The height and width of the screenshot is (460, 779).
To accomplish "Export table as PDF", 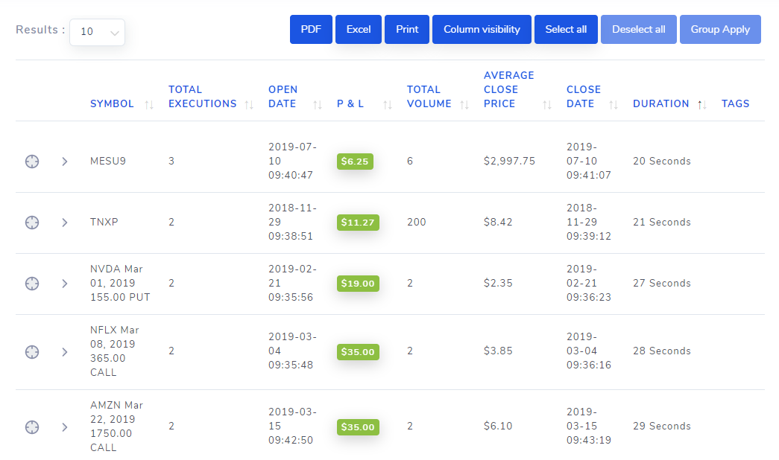I will click(x=311, y=29).
